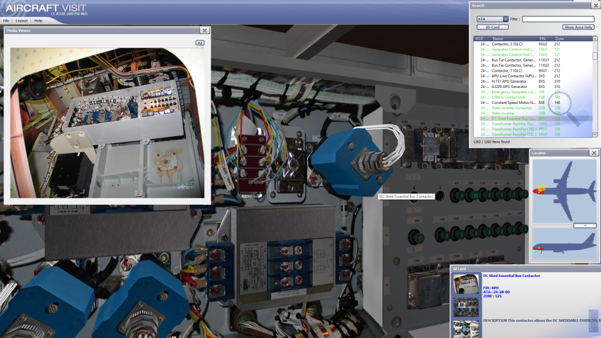
Task: Open the third Id Card thumbnail image
Action: (466, 329)
